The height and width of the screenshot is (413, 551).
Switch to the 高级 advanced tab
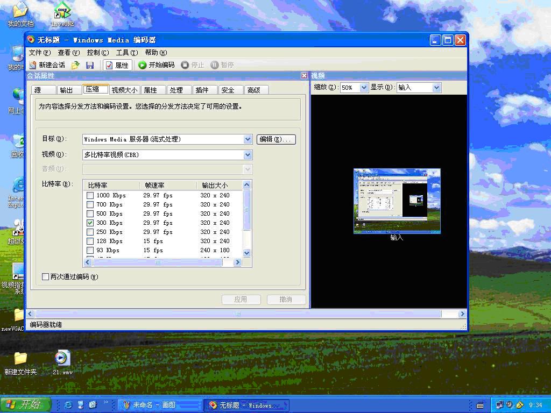tap(257, 90)
